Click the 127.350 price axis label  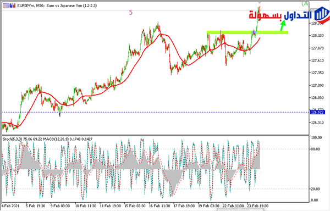317,73
